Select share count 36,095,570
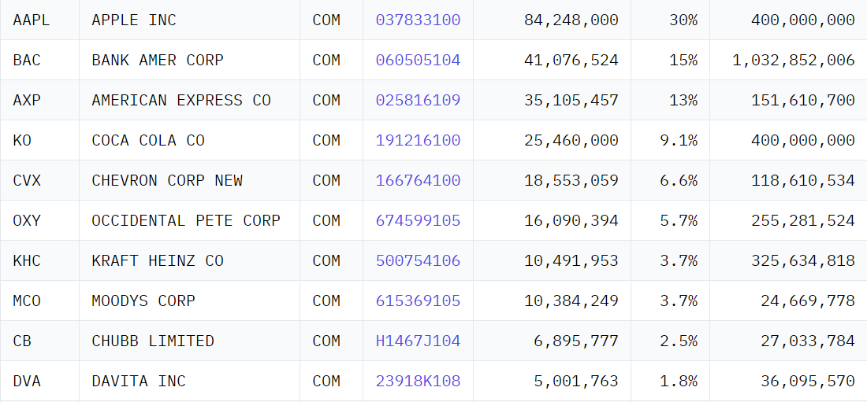 (808, 381)
